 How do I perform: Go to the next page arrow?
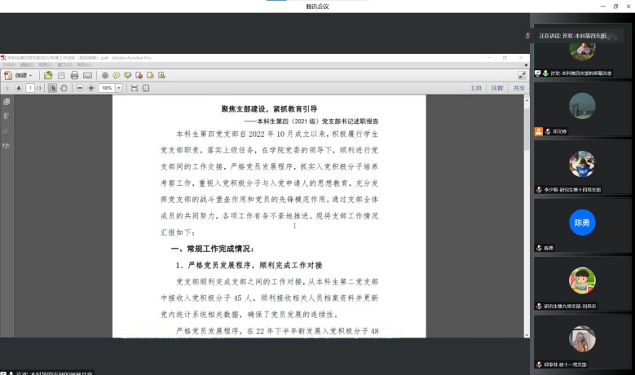19,87
